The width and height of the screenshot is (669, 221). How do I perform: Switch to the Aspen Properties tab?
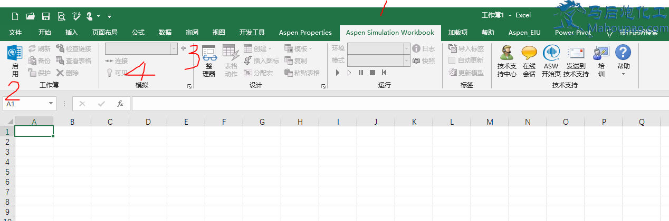[305, 33]
